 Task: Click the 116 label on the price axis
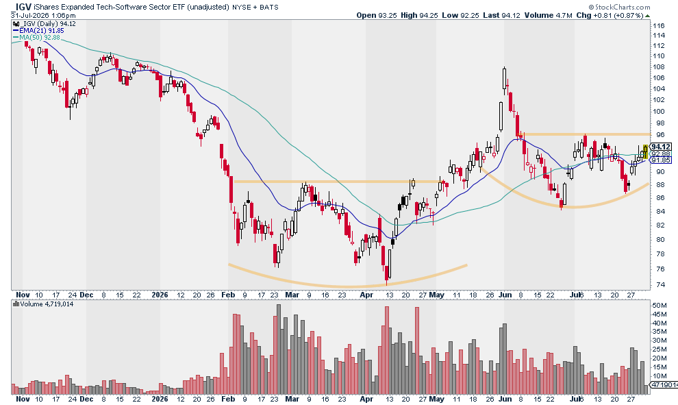pos(659,25)
